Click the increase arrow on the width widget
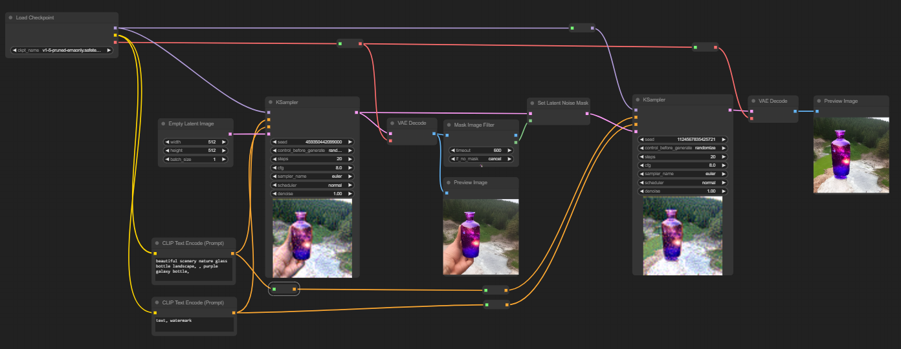The width and height of the screenshot is (901, 349). click(x=224, y=142)
